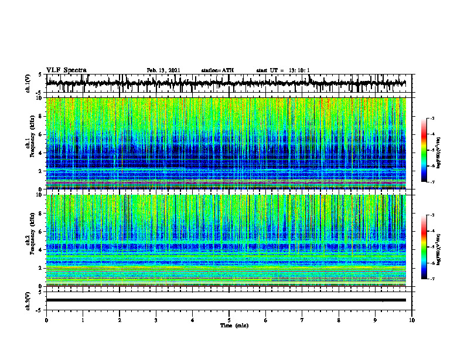Click the "station=ATH" label

tap(217, 70)
